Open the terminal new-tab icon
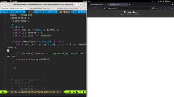 click(x=2, y=5)
